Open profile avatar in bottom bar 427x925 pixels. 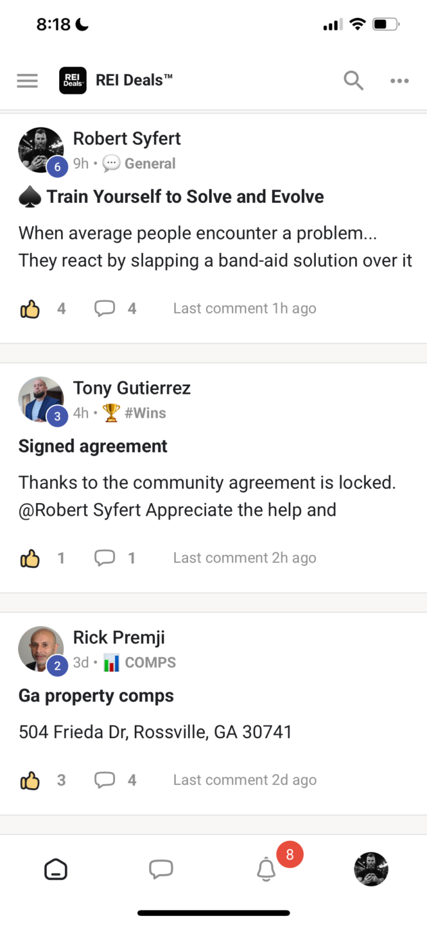click(x=371, y=870)
